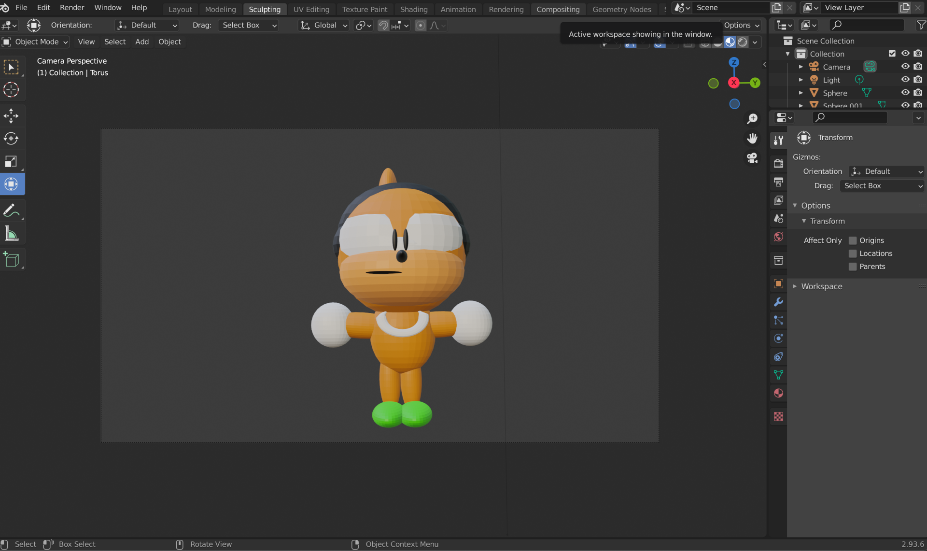The width and height of the screenshot is (927, 551).
Task: Enable Affect Only Parents checkbox
Action: tap(853, 267)
